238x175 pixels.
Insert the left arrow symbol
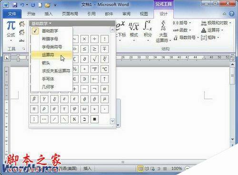click(x=94, y=79)
